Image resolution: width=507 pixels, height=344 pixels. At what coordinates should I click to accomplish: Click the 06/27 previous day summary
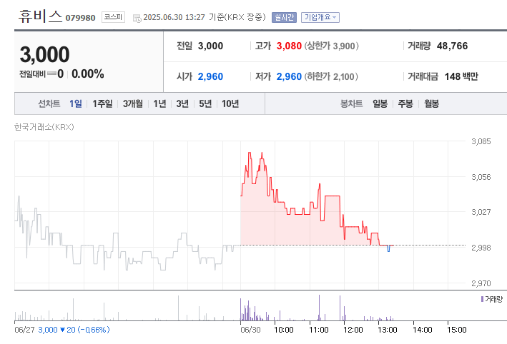(62, 330)
